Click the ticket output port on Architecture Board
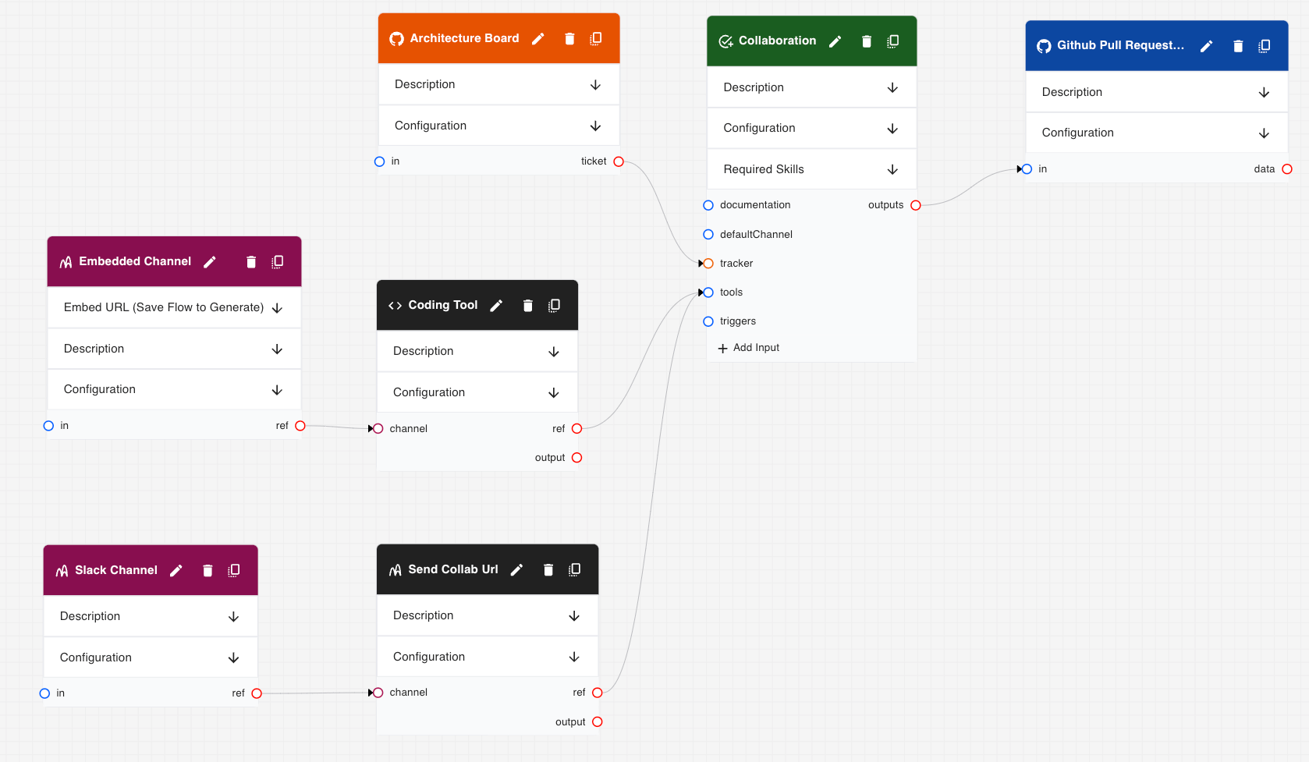Image resolution: width=1309 pixels, height=762 pixels. (619, 161)
